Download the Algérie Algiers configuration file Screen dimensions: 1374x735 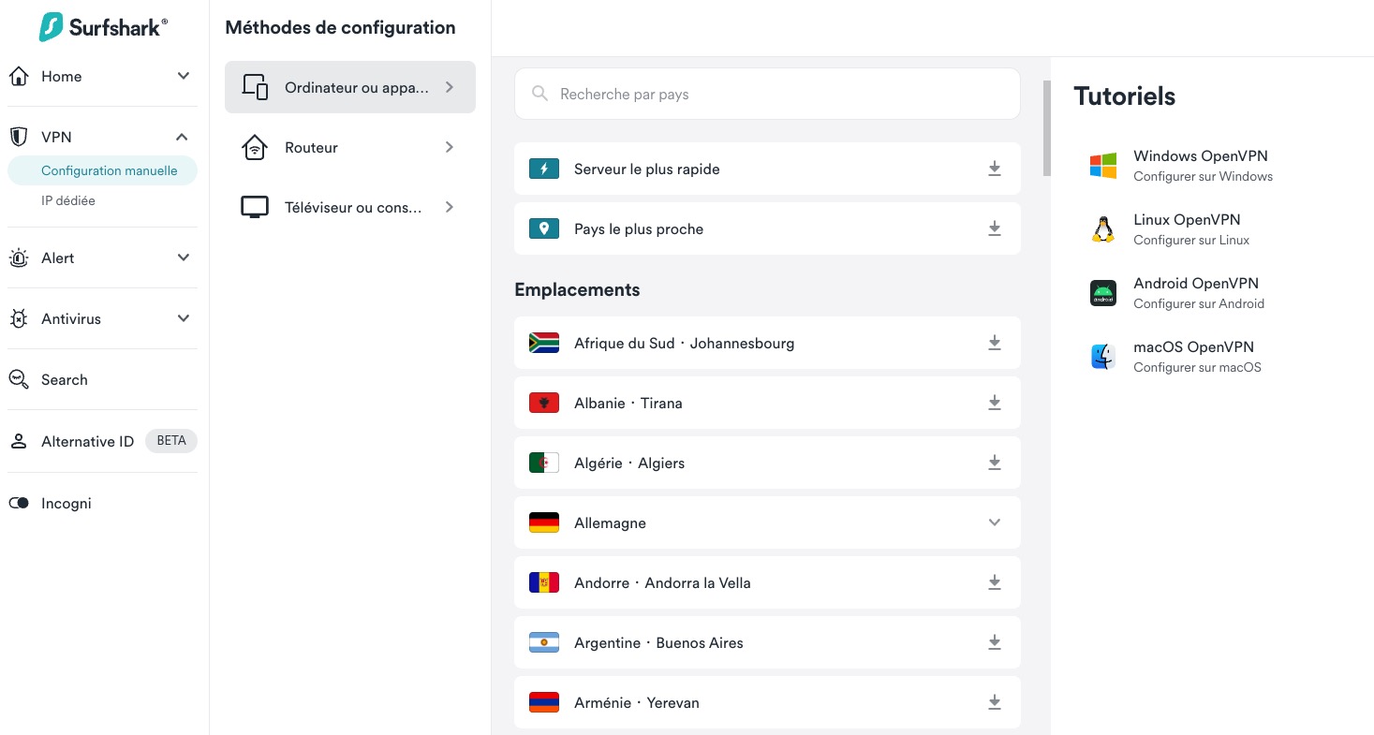click(x=995, y=463)
